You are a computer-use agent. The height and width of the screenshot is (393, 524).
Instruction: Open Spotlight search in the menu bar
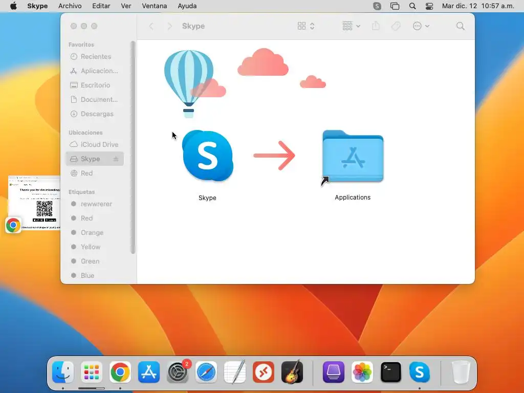pos(412,6)
